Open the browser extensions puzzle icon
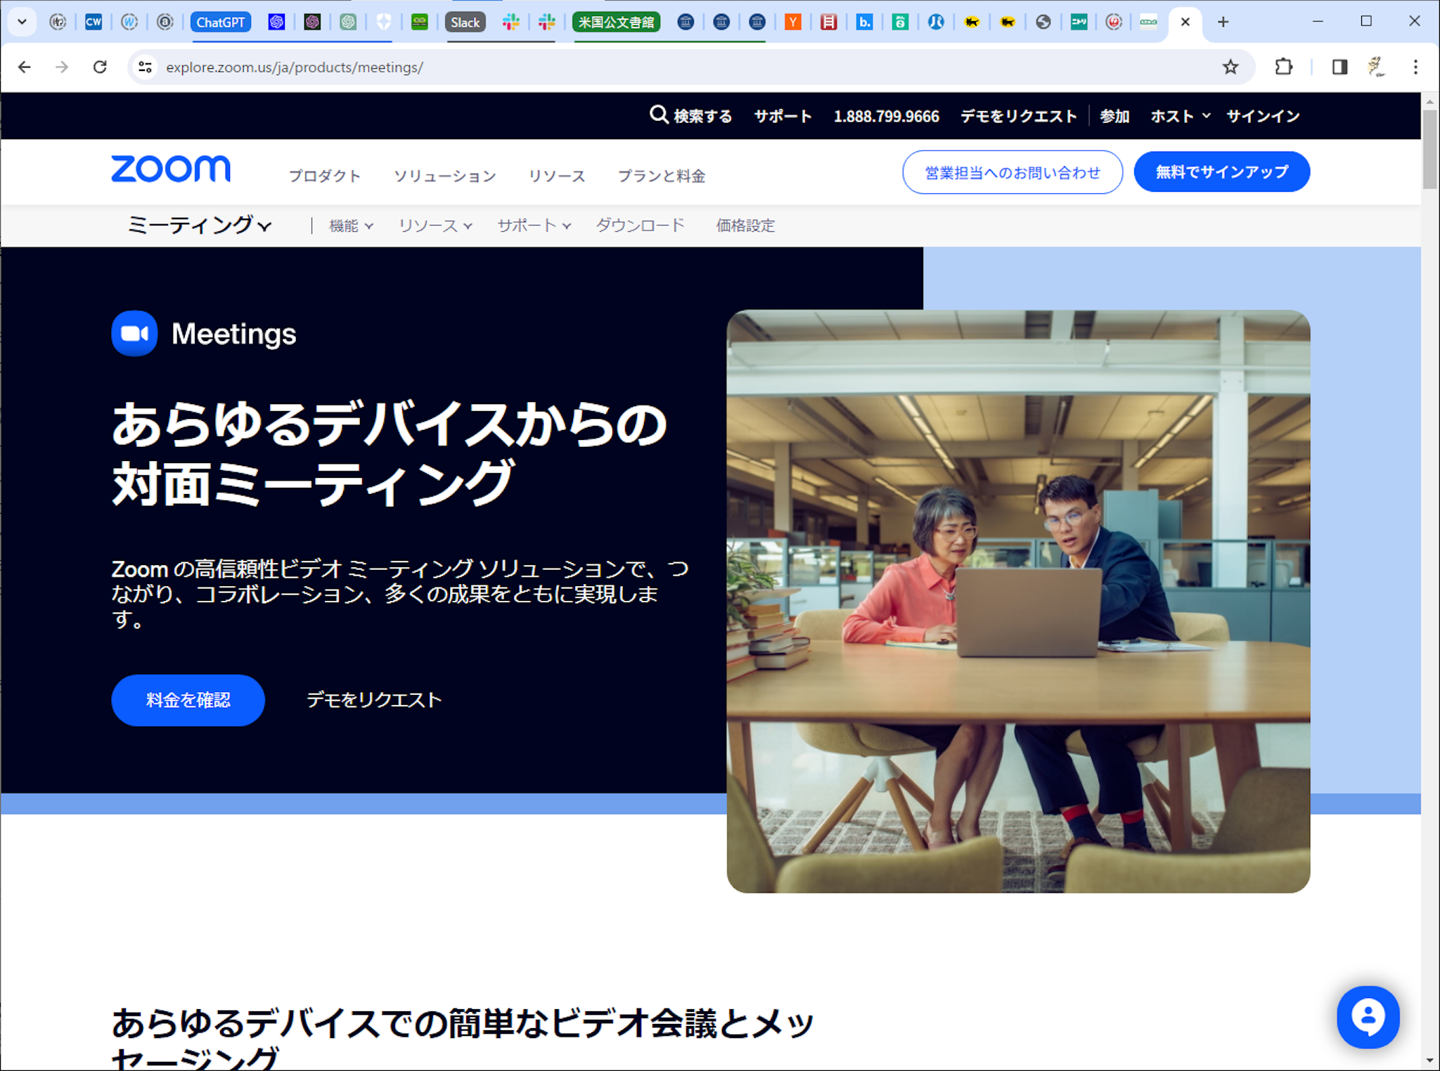 1283,67
